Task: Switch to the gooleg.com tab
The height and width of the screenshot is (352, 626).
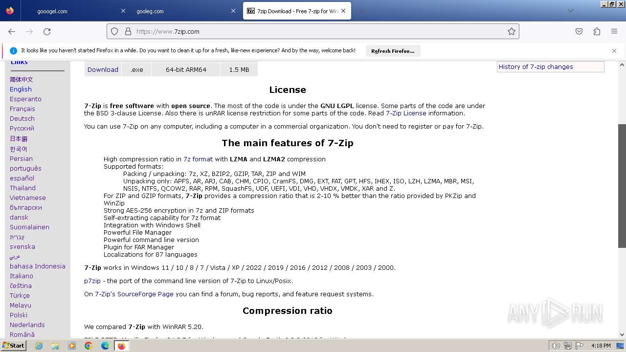Action: 185,11
